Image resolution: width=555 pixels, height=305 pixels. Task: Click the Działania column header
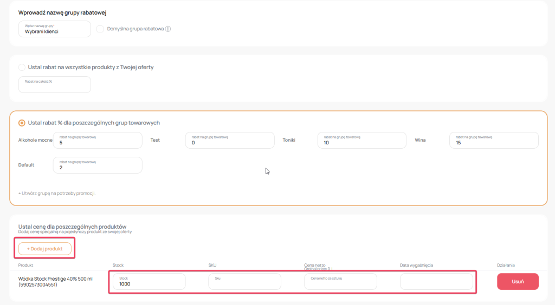506,265
